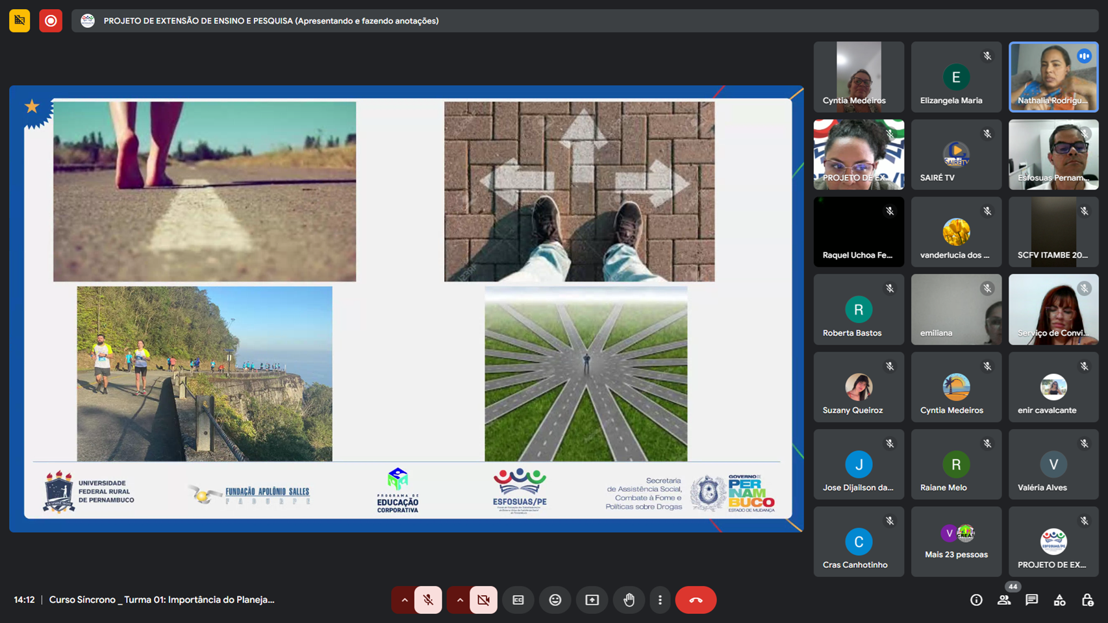Show the people list with 44 badge
Screen dimensions: 1108x623
[1004, 600]
